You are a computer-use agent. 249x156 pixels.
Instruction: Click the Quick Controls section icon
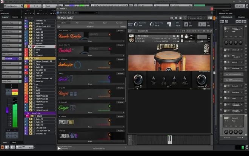coord(20,54)
